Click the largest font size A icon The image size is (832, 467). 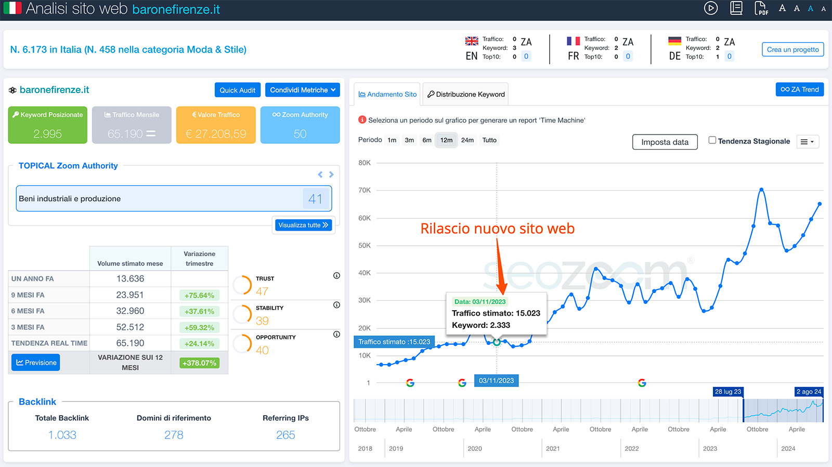tap(782, 8)
